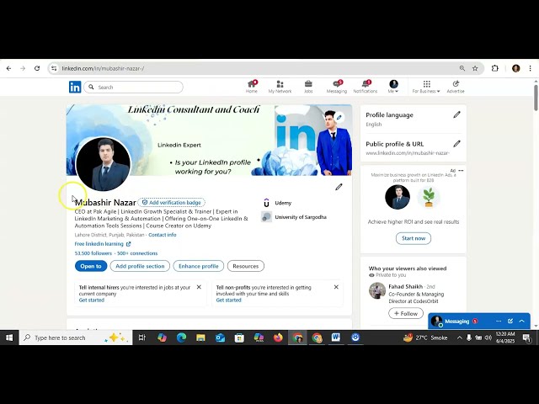
Task: Click Add verification badge
Action: [x=172, y=203]
